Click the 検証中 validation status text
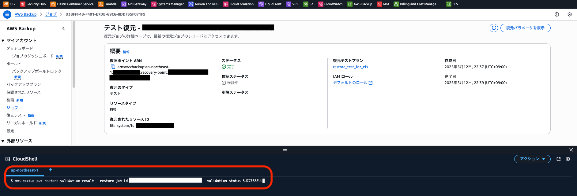 pos(233,83)
